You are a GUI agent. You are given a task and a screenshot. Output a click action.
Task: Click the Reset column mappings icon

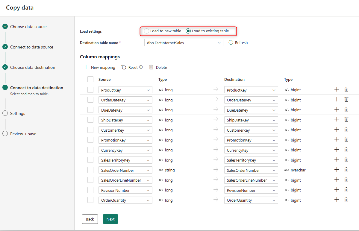124,67
